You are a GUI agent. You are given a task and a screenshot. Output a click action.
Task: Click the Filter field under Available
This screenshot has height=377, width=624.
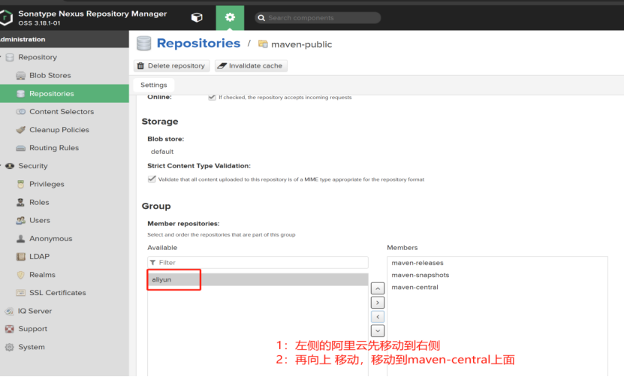coord(258,262)
